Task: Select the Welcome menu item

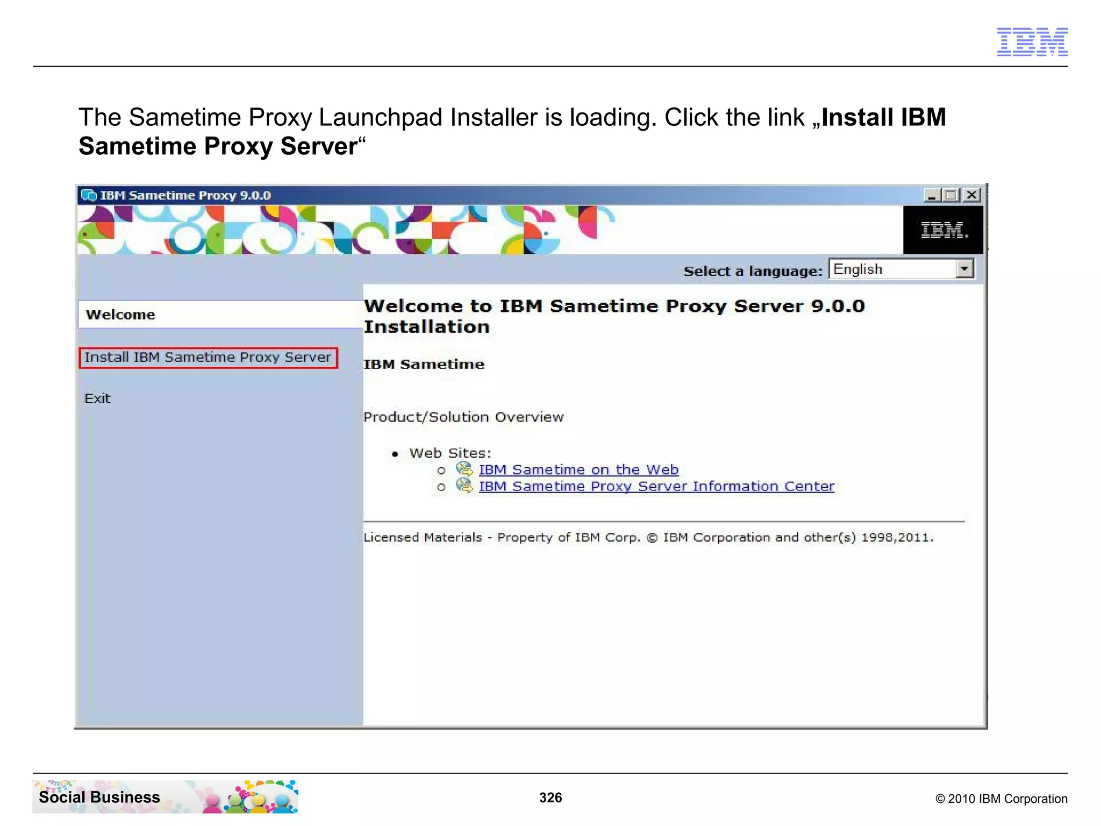Action: tap(220, 315)
